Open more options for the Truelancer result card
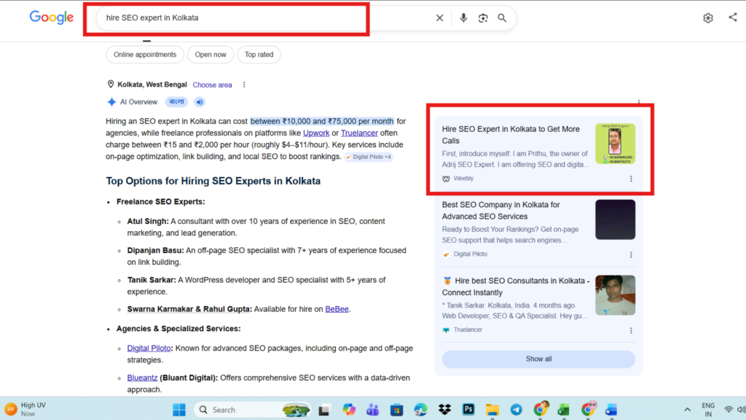Screen dimensions: 746x420 [x=631, y=330]
